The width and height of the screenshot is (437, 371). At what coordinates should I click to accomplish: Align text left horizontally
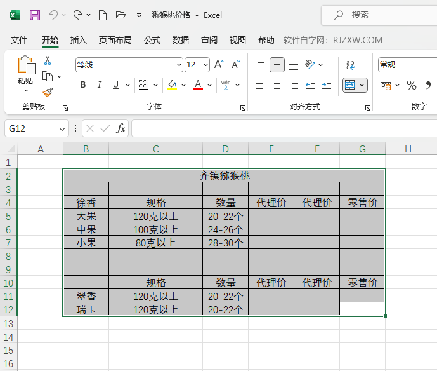(261, 84)
